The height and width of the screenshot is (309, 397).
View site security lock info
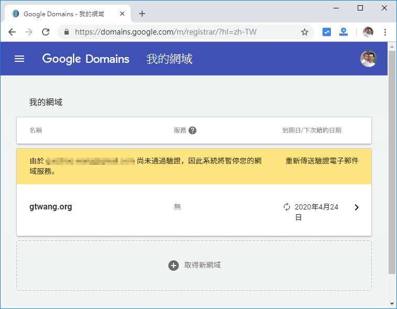click(x=66, y=32)
